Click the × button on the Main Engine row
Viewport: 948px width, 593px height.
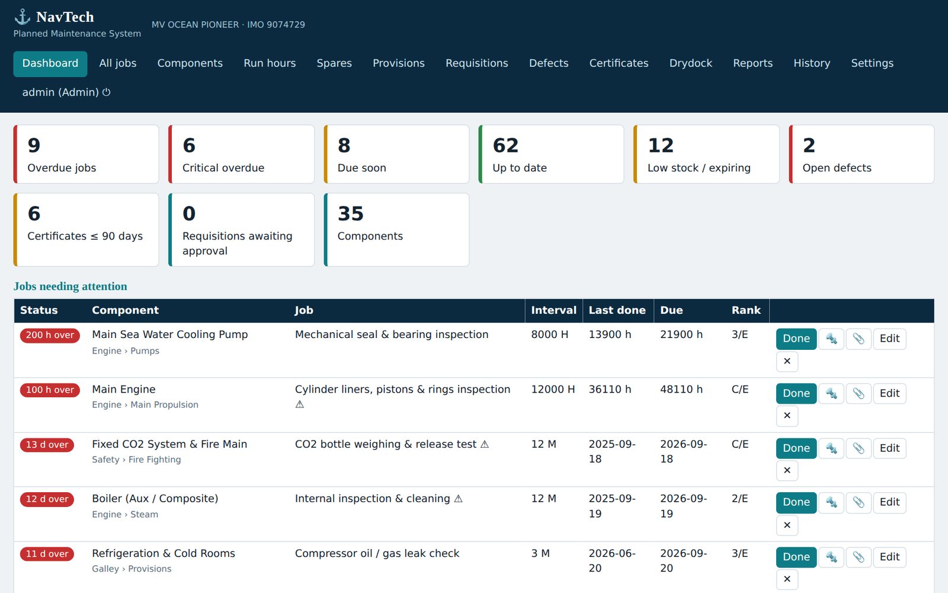pos(787,416)
